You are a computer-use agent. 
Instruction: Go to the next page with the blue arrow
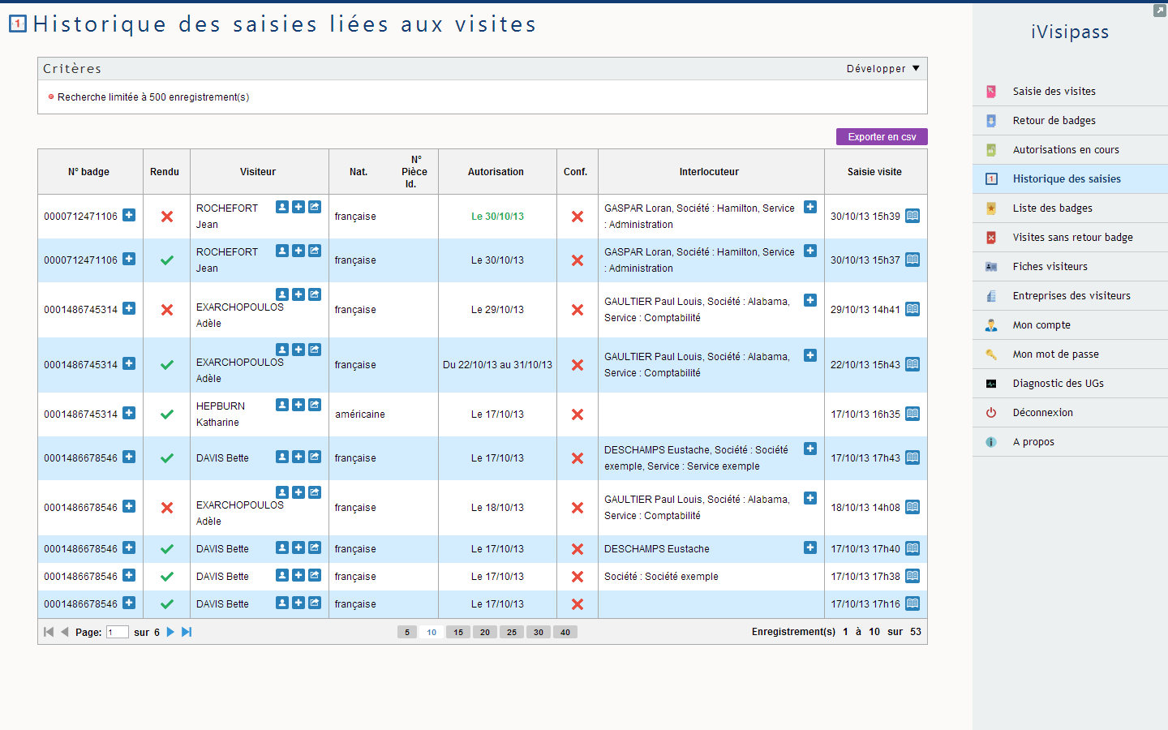pos(170,631)
